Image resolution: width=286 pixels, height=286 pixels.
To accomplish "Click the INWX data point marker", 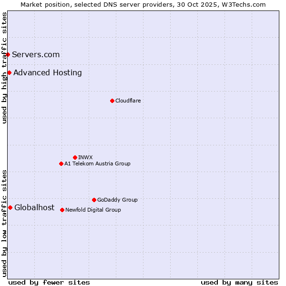I will pyautogui.click(x=75, y=157).
